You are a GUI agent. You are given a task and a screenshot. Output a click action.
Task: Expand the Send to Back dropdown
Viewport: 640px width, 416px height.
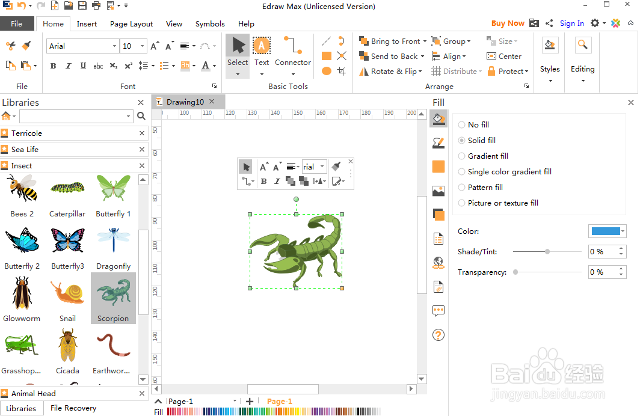click(x=422, y=57)
